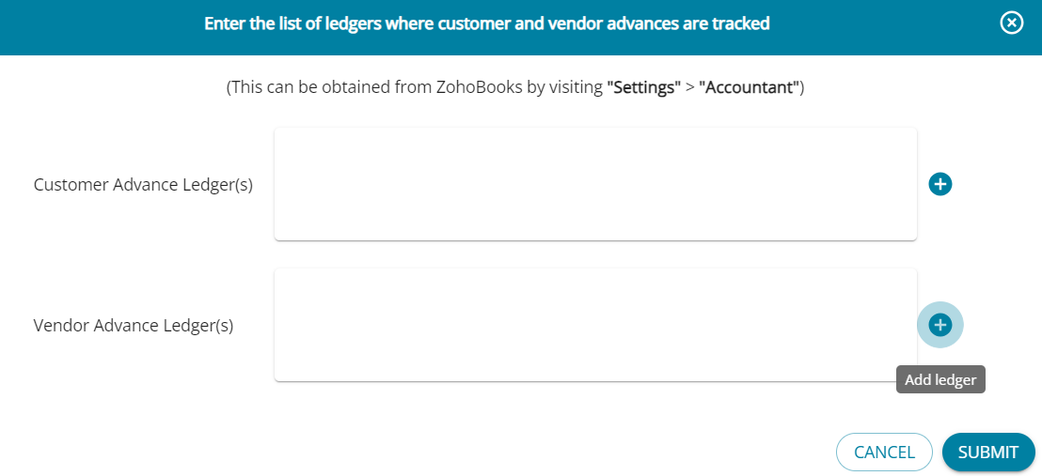Image resolution: width=1042 pixels, height=476 pixels.
Task: Click inside the Customer Advance Ledger(s) box
Action: click(x=595, y=184)
